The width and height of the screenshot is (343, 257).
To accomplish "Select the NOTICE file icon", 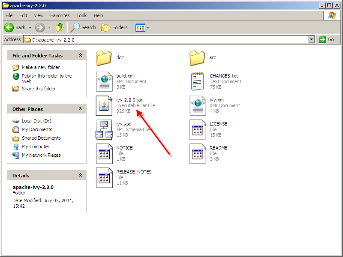I will (104, 154).
